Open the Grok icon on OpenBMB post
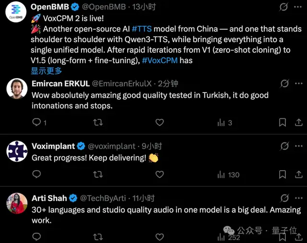 tap(284, 7)
